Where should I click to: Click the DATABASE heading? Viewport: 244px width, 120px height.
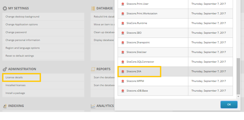tap(105, 8)
